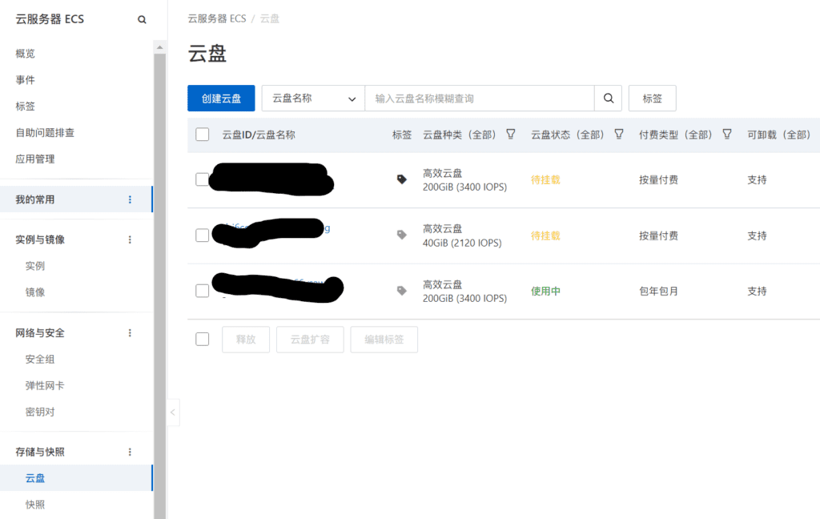Image resolution: width=820 pixels, height=519 pixels.
Task: Open 安全组 in the sidebar menu
Action: pos(40,360)
